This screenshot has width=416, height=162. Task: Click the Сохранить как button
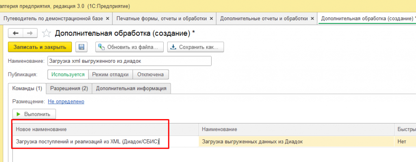tap(195, 47)
